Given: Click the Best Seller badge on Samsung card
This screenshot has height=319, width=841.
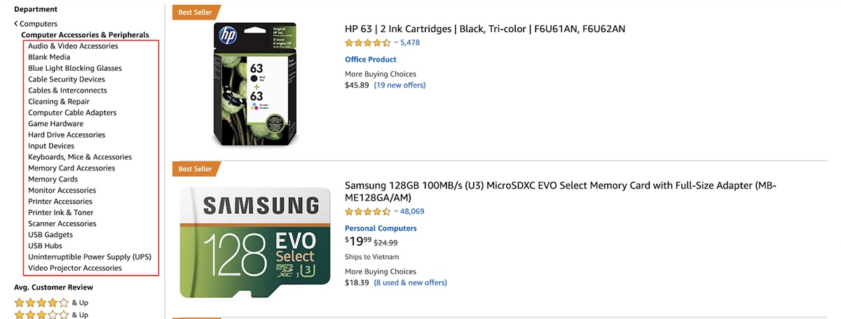Looking at the screenshot, I should point(195,169).
